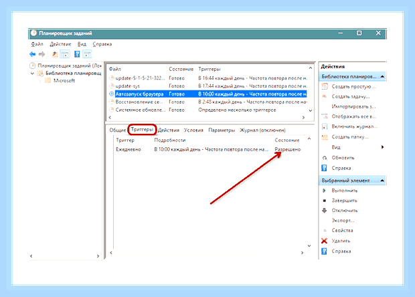Click the Выполнить green play icon
The image size is (415, 297).
point(325,191)
